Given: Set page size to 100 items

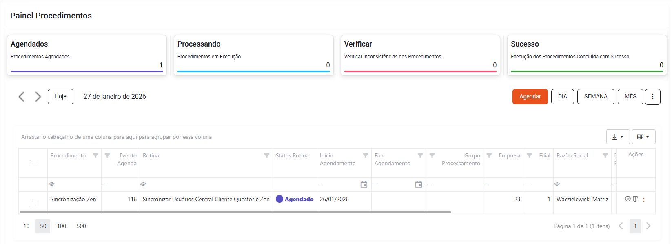Looking at the screenshot, I should (x=62, y=226).
